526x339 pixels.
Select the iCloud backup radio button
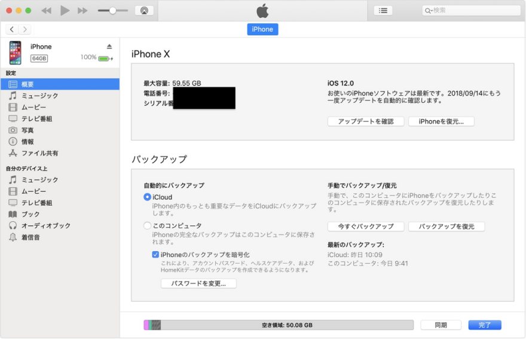[x=147, y=197]
